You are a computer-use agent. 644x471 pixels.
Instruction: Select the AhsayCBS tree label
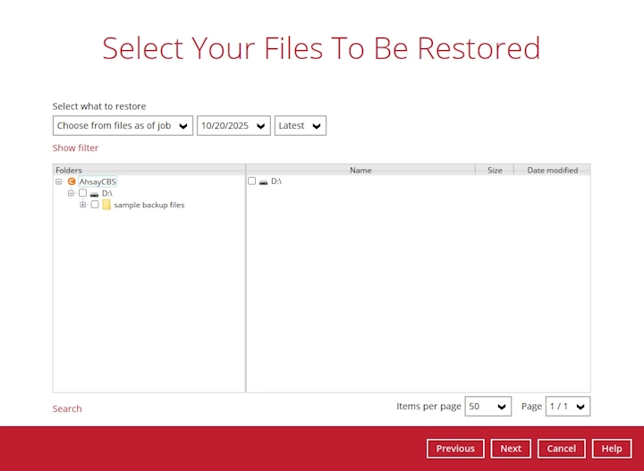[97, 181]
